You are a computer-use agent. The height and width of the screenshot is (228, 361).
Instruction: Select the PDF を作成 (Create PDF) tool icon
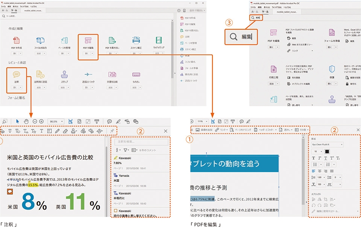17,40
